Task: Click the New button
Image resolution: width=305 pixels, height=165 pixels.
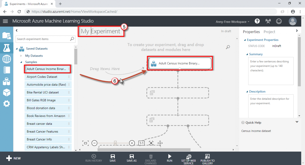Action: 13,158
